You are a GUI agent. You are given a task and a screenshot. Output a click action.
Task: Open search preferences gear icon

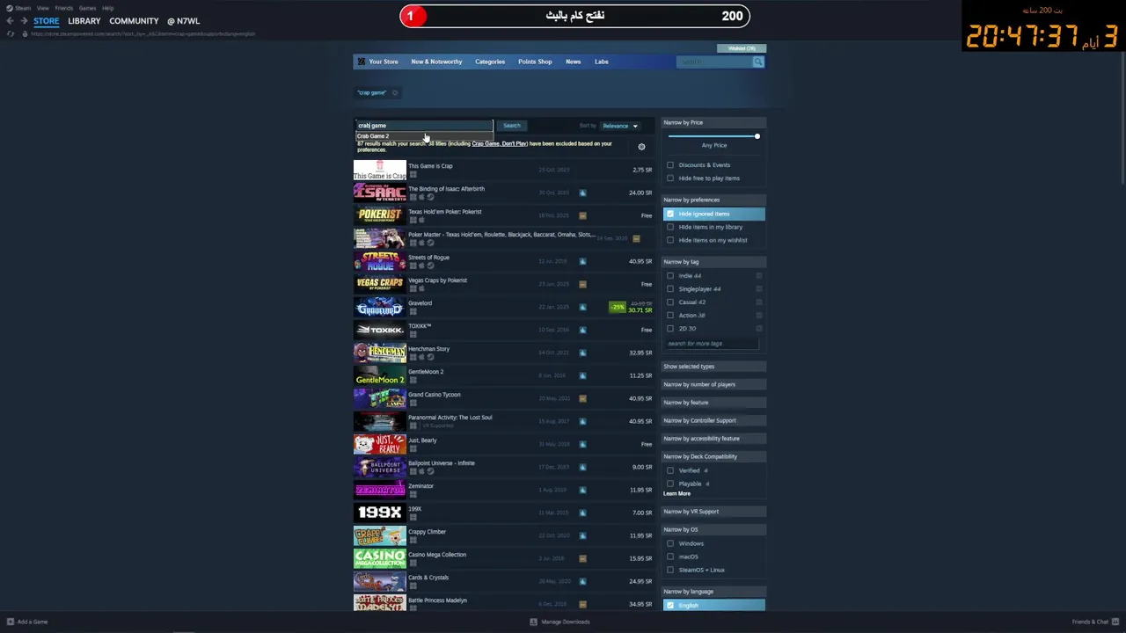tap(641, 147)
